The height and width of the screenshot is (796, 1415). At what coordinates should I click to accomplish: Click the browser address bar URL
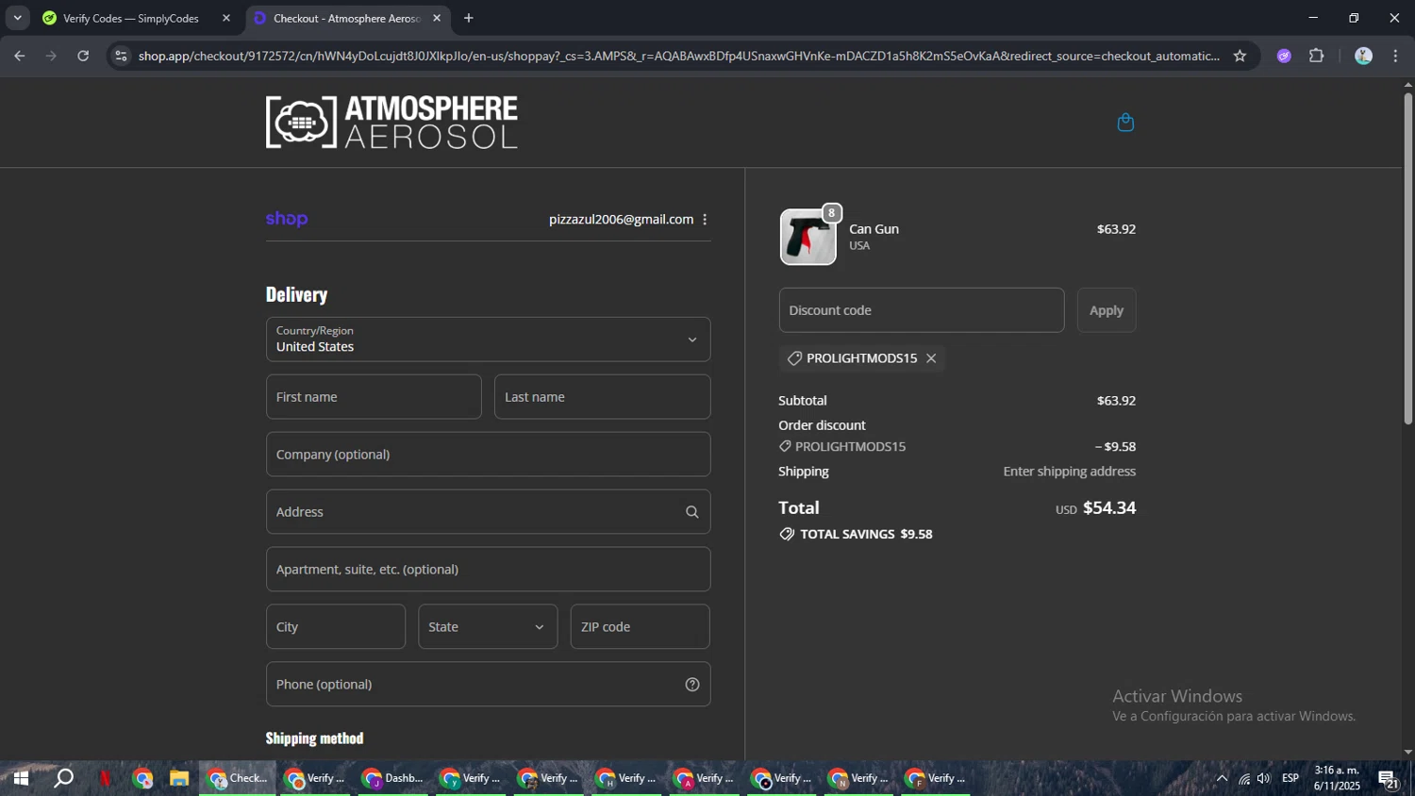[678, 56]
